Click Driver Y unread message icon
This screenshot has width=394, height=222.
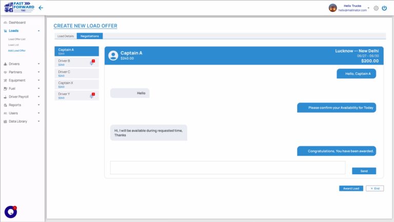92,95
